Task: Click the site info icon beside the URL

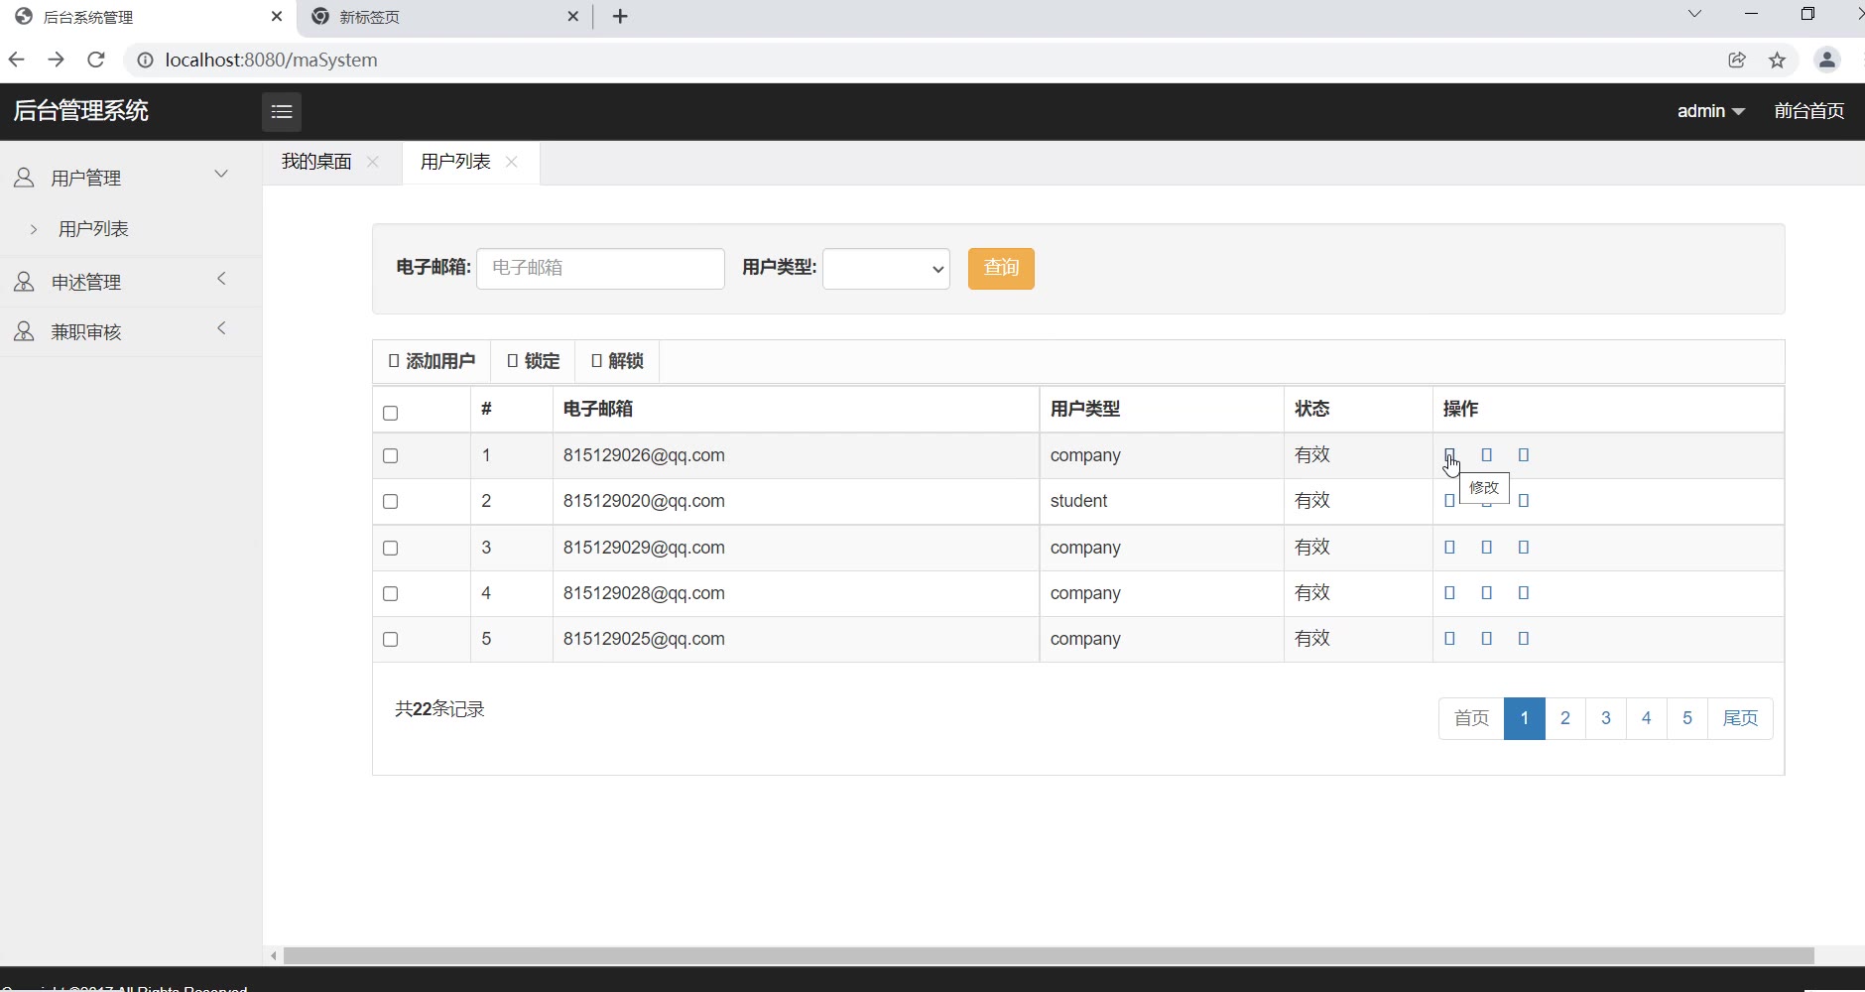Action: click(x=145, y=61)
